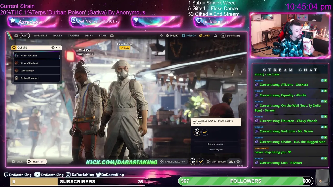
Task: Click the Inventory button's controller icon
Action: (x=29, y=162)
